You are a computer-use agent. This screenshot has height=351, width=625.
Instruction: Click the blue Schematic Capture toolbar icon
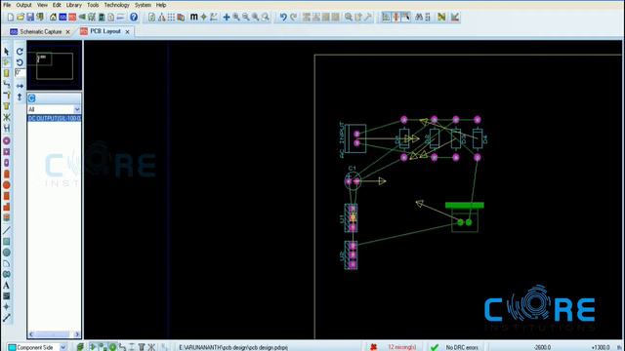(x=62, y=18)
